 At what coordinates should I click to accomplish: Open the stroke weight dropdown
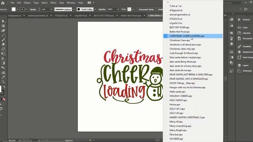pos(51,9)
